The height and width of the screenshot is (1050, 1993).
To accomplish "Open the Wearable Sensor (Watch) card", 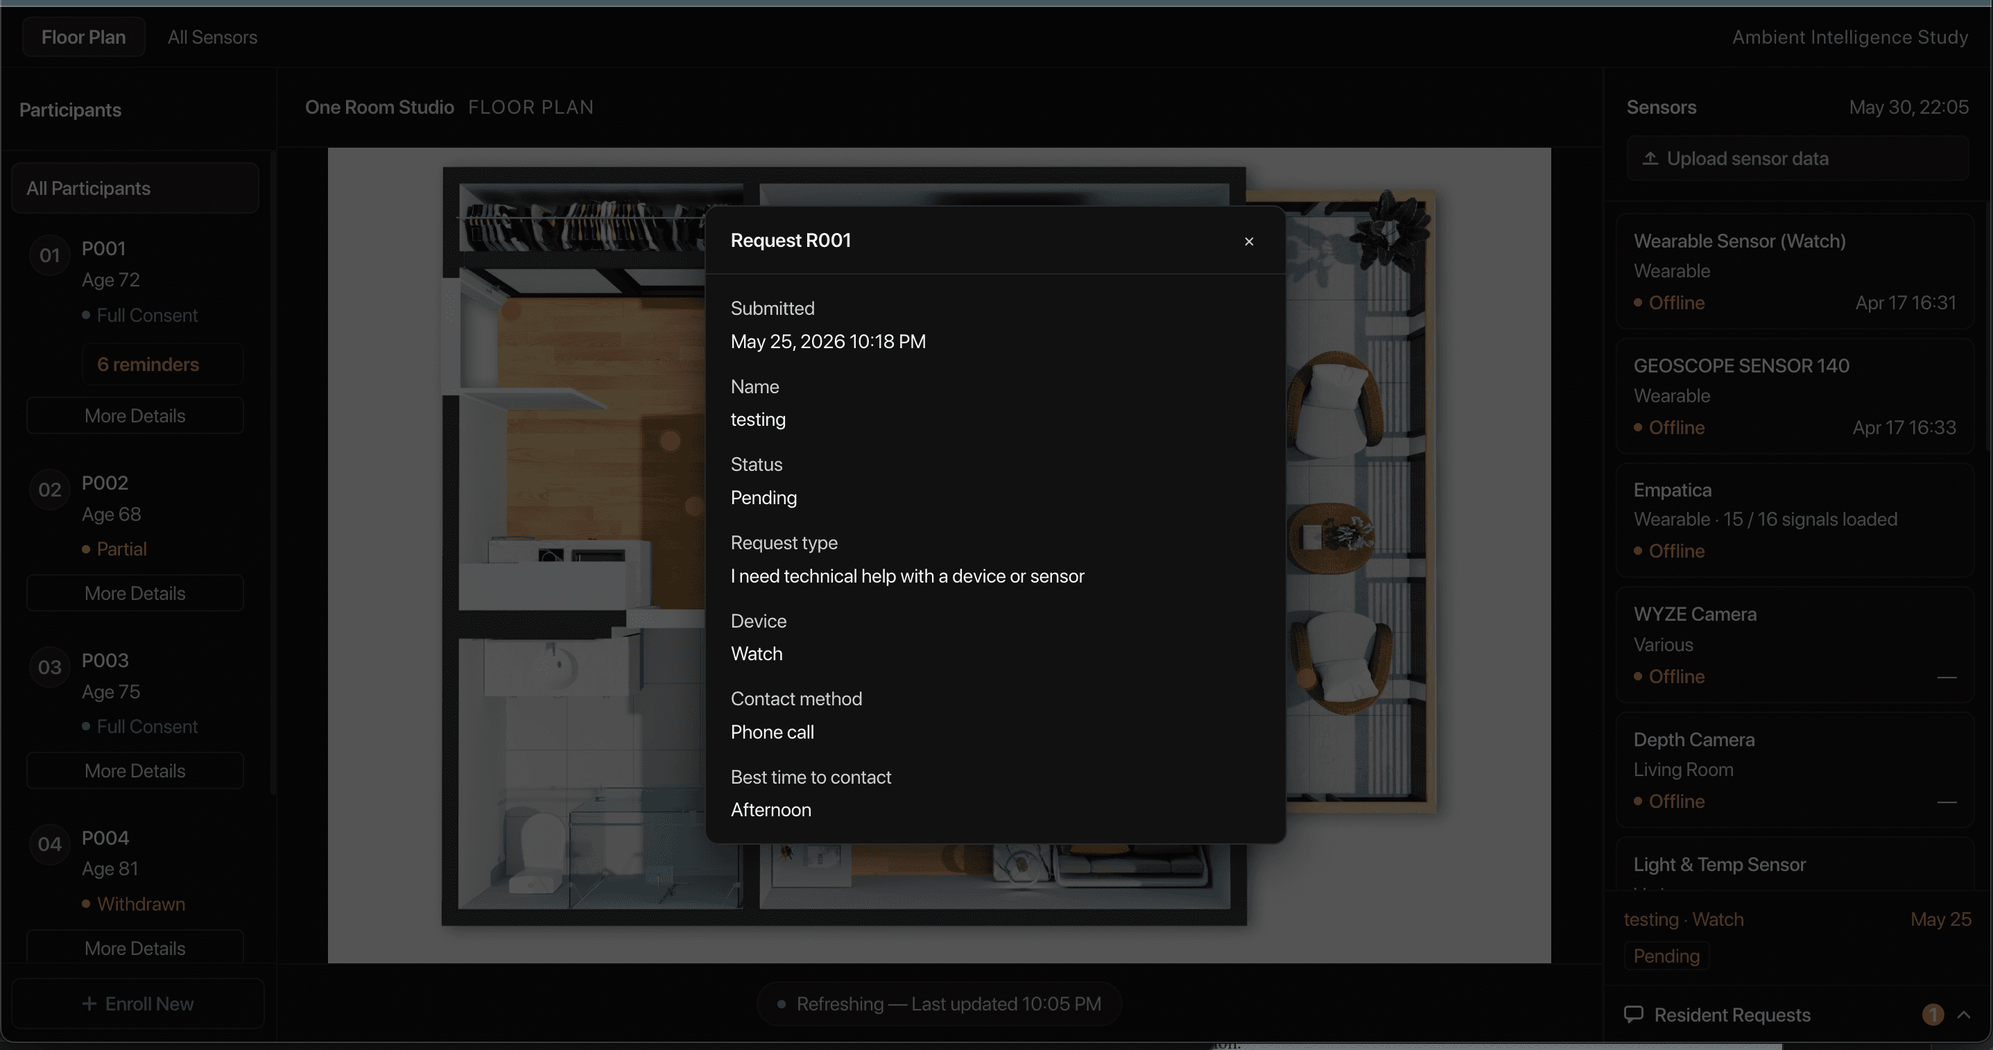I will pos(1794,272).
